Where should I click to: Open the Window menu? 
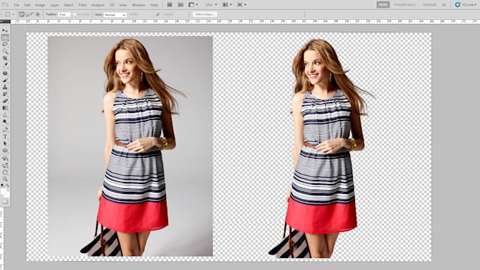click(x=138, y=5)
